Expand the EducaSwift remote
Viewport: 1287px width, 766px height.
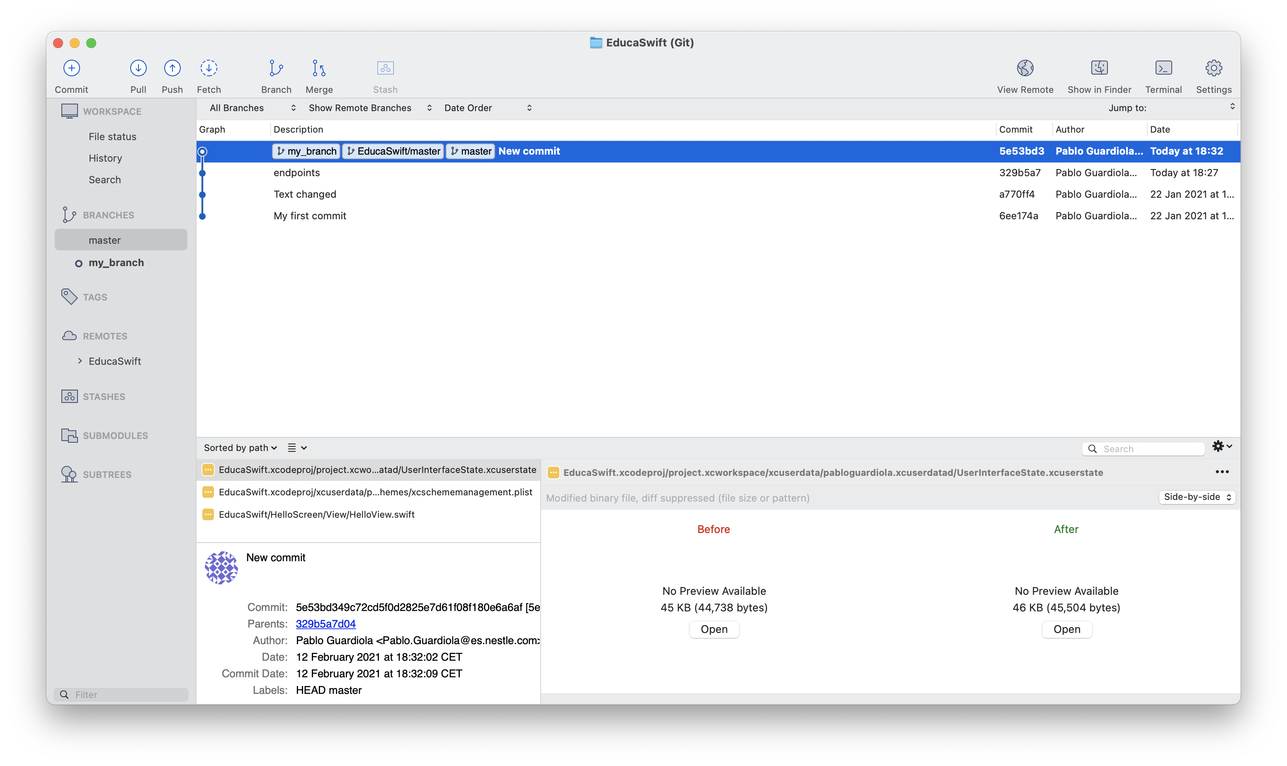(80, 361)
